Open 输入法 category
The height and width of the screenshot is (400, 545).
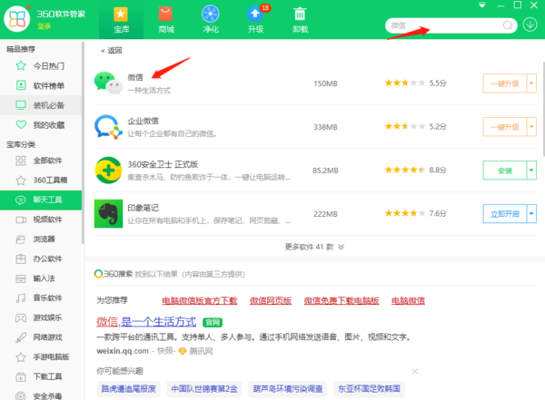coord(41,278)
